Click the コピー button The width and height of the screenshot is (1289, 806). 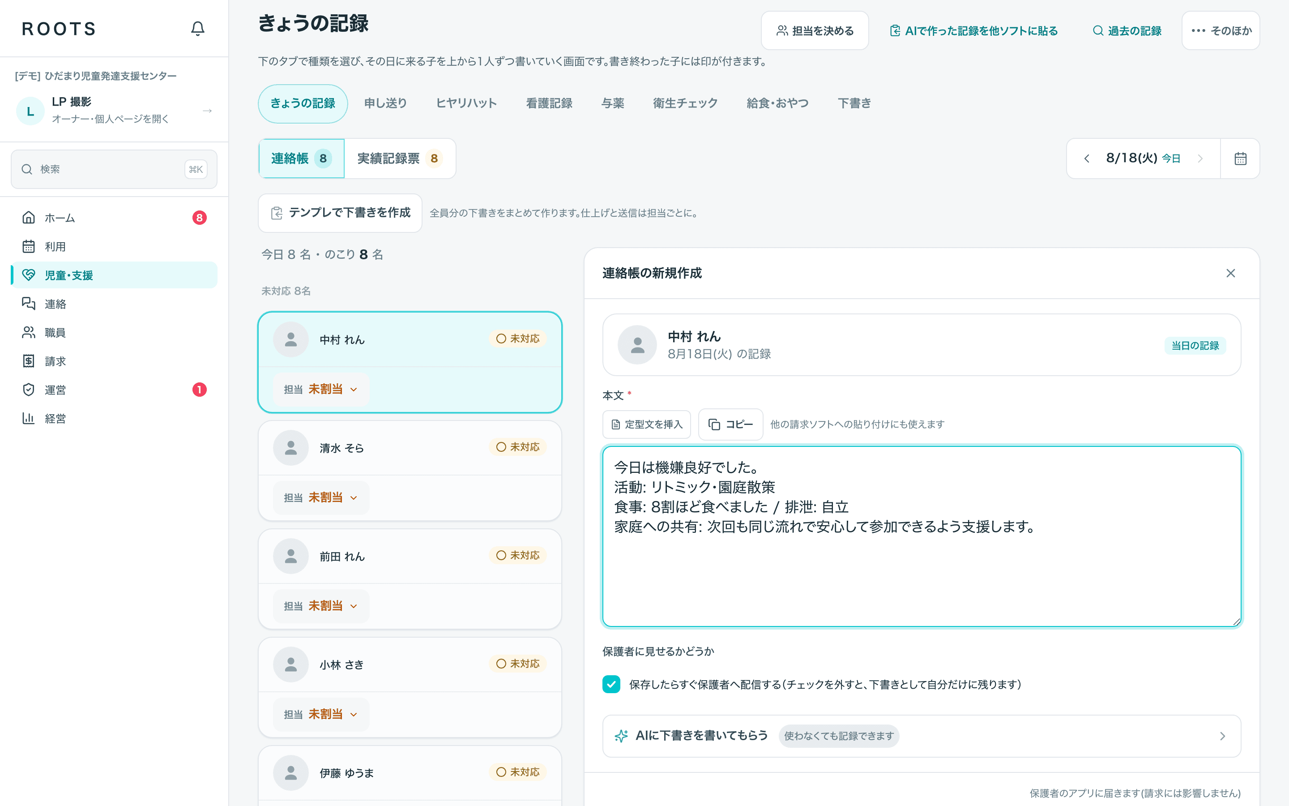tap(730, 424)
